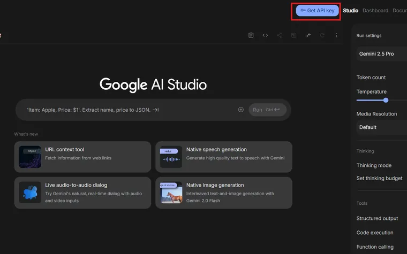407x254 pixels.
Task: Click the Media Resolution label
Action: (376, 114)
